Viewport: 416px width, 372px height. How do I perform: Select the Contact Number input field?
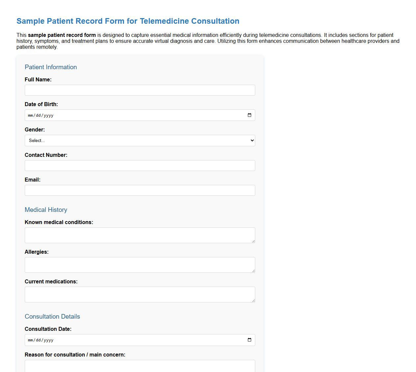140,165
